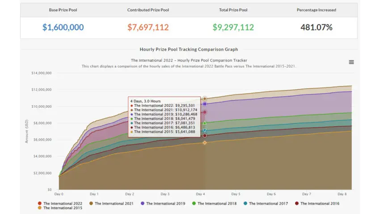The width and height of the screenshot is (380, 214).
Task: Click the $14,000,000 y-axis label
Action: [42, 73]
